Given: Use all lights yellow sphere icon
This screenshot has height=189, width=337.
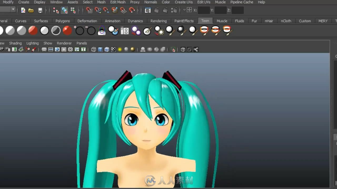Looking at the screenshot, I should [120, 50].
